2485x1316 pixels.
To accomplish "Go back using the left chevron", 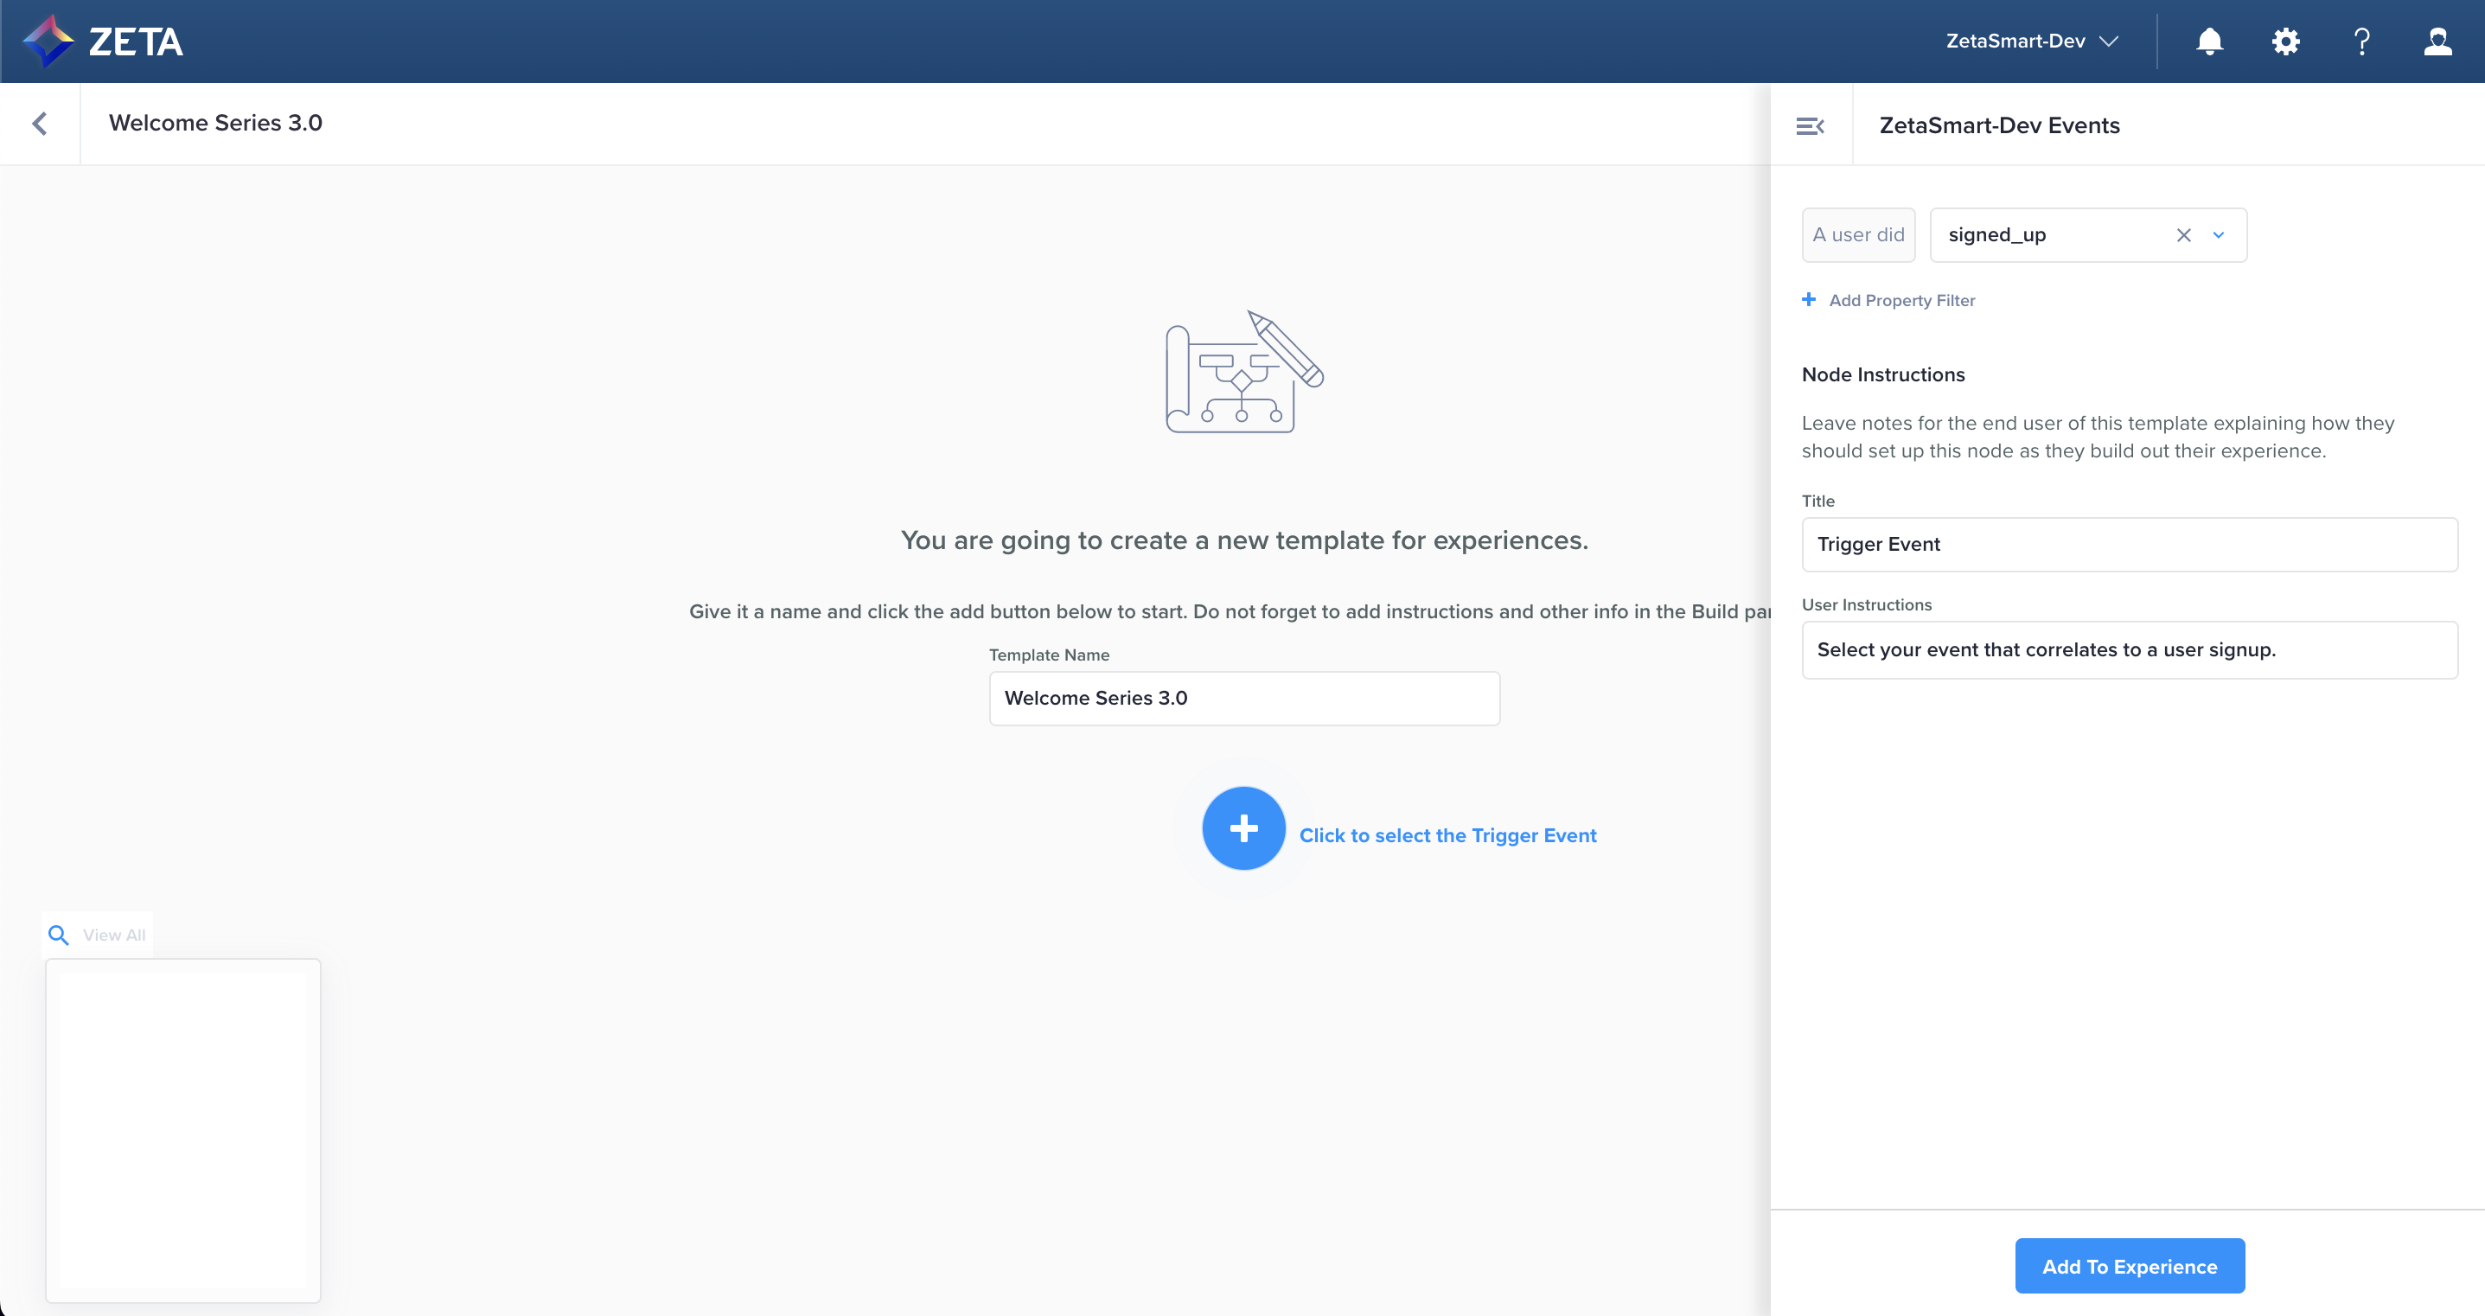I will 40,124.
